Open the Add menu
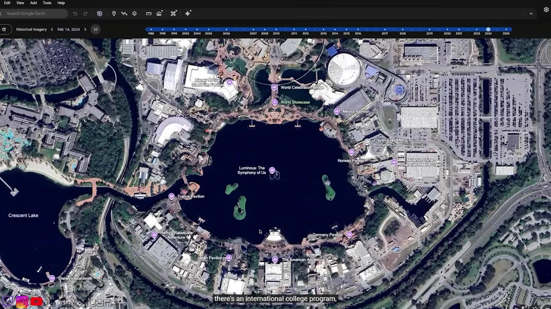Screen dimensions: 551x309 [33, 3]
